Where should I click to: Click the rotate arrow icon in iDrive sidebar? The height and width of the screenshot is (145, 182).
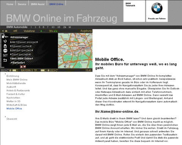(x=5, y=41)
